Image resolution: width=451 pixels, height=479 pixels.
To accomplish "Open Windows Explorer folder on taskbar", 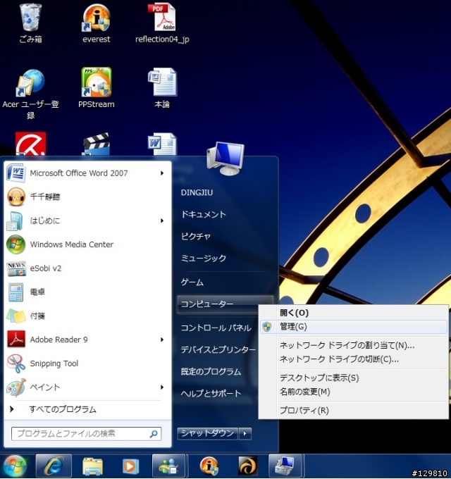I will tap(92, 466).
